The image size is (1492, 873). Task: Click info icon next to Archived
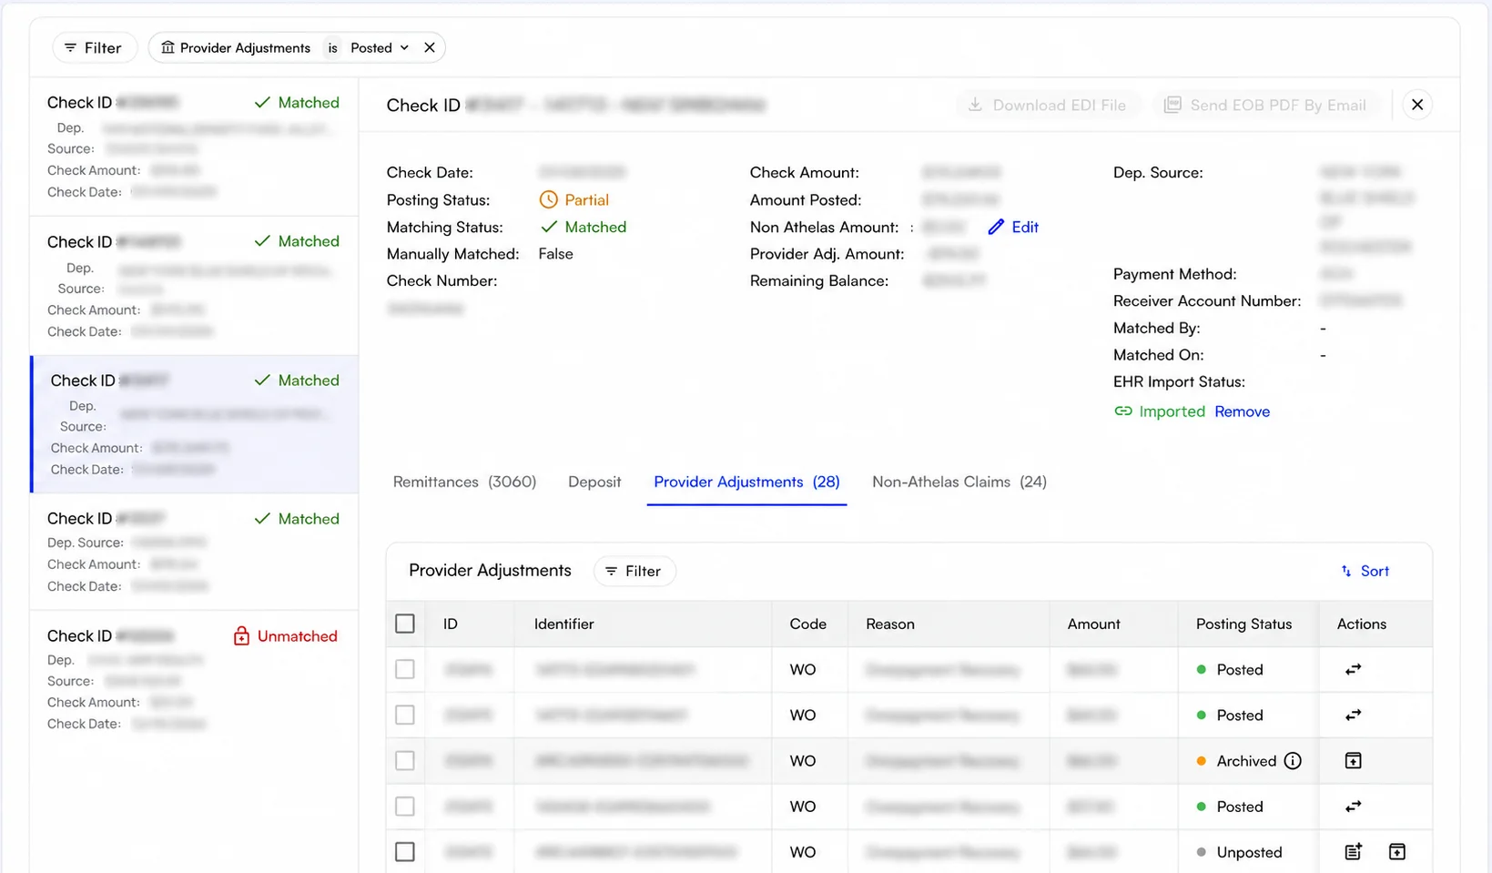(x=1293, y=761)
